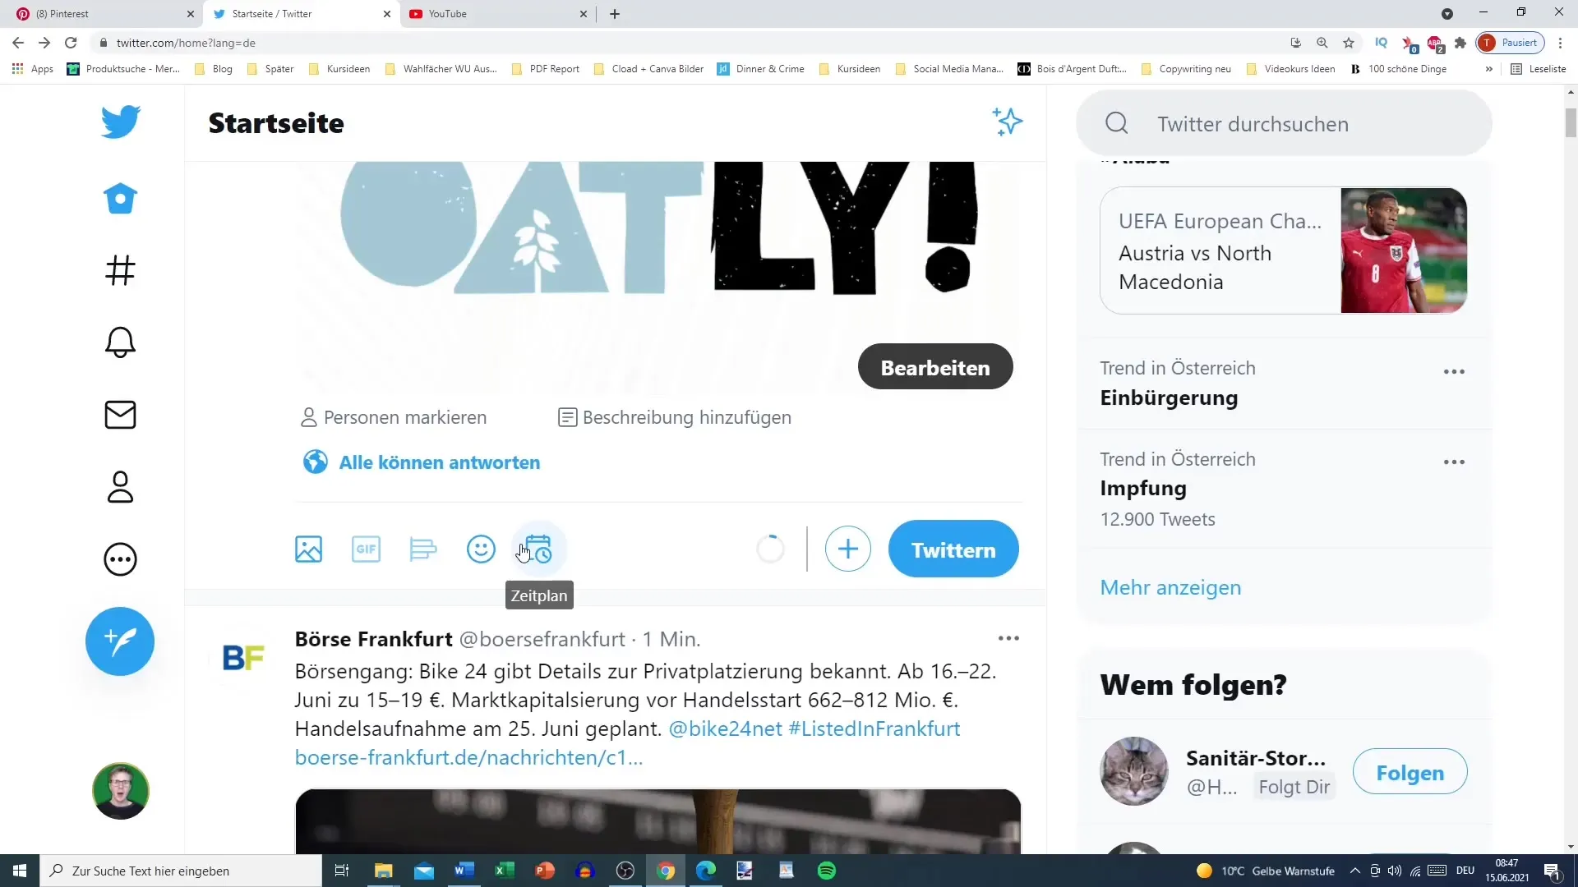This screenshot has height=887, width=1578.
Task: Click the image/photo upload icon
Action: 309,549
